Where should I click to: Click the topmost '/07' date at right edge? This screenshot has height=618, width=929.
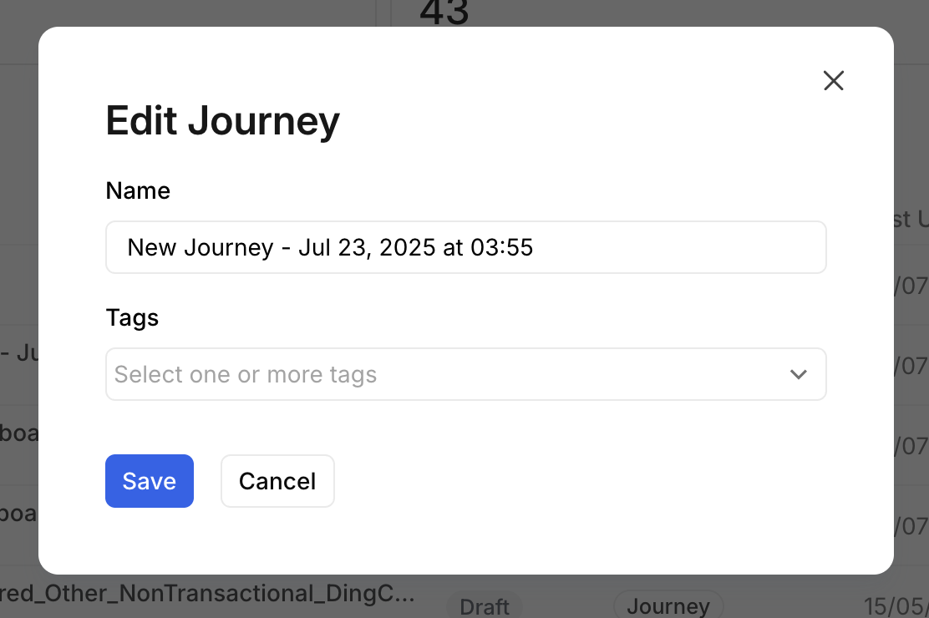click(x=911, y=286)
